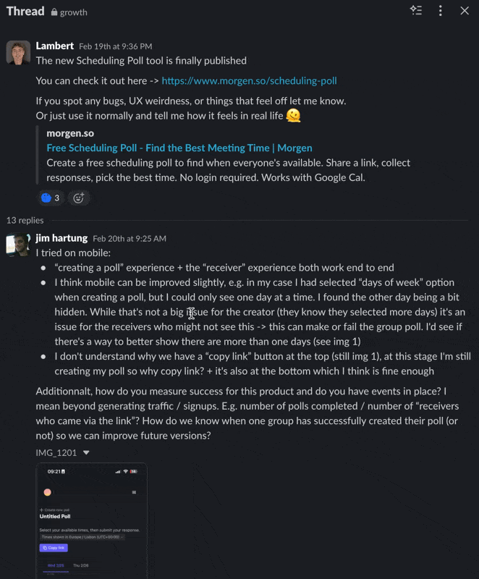Open jim hartung's profile picture
479x579 pixels.
click(x=20, y=245)
